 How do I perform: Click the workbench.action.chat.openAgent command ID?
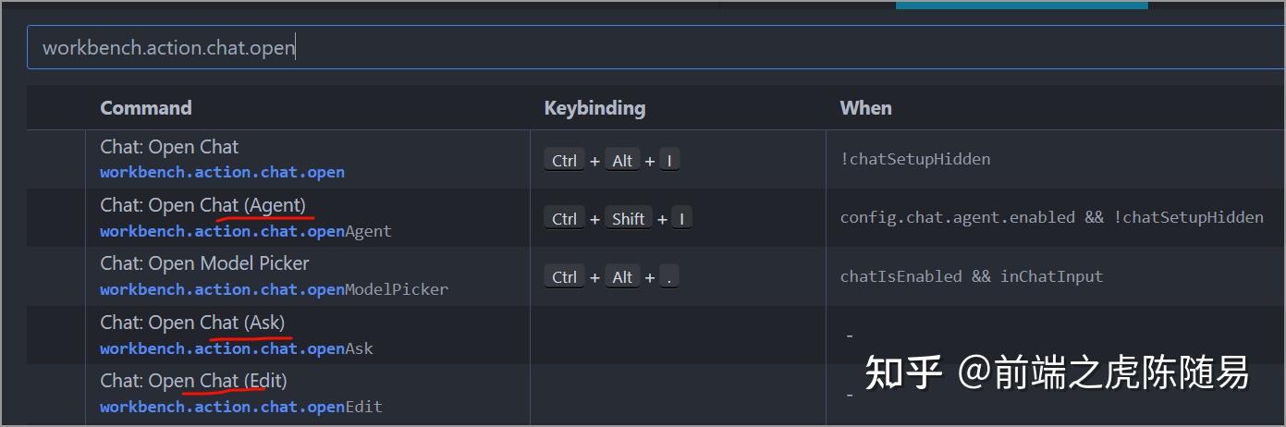pos(246,231)
